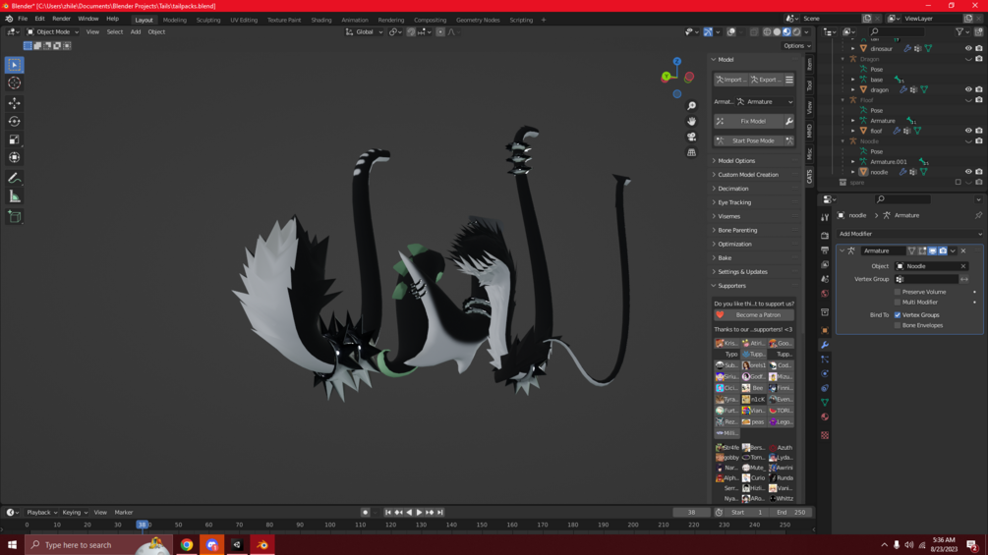
Task: Click the Import button in CATS panel
Action: pos(730,80)
